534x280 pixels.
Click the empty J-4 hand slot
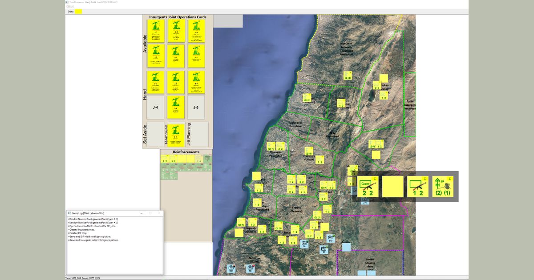155,108
